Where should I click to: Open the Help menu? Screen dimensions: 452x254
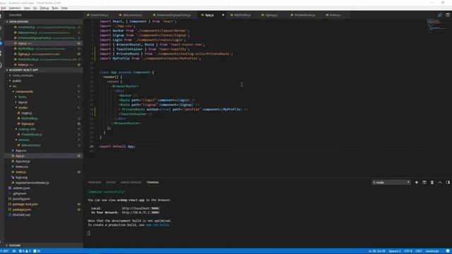point(64,8)
